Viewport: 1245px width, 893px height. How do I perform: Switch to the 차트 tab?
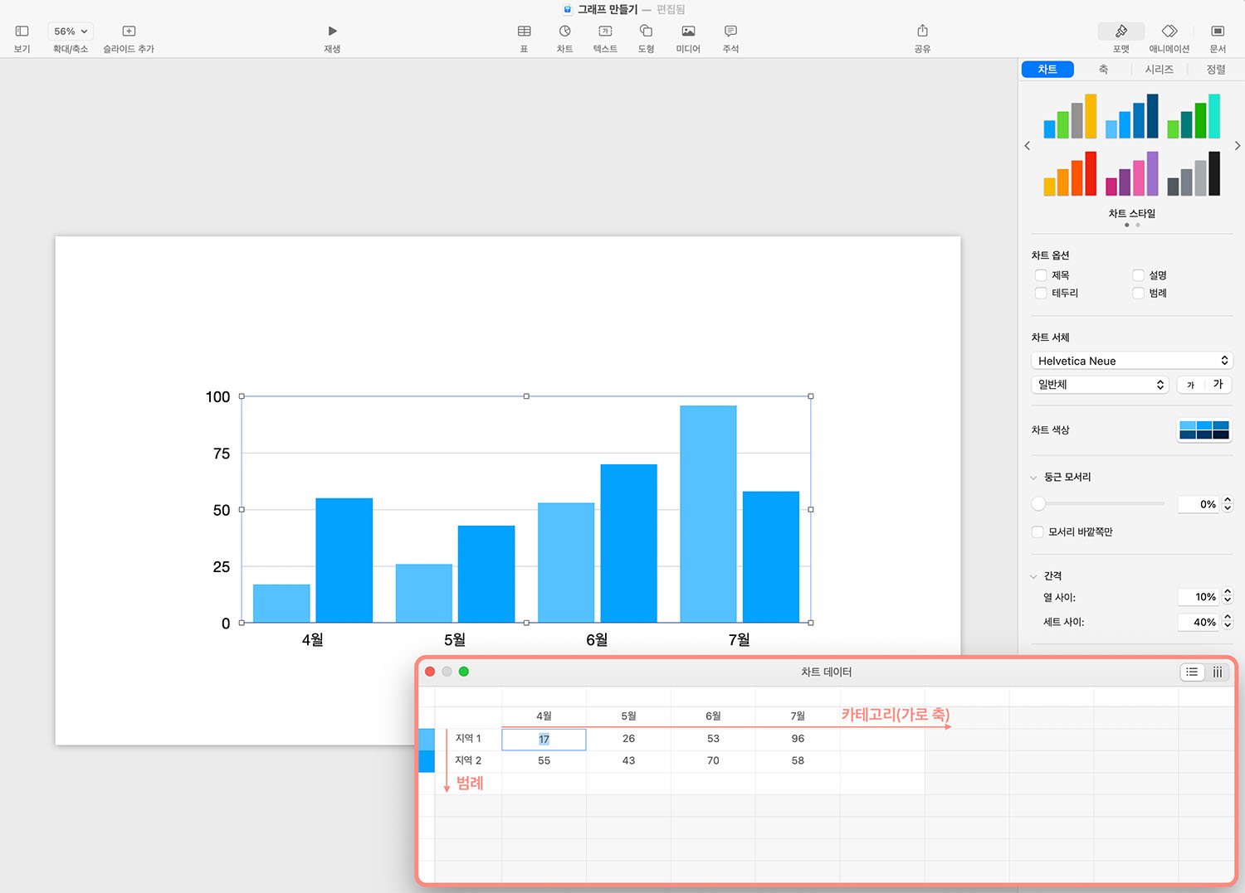click(x=1047, y=70)
